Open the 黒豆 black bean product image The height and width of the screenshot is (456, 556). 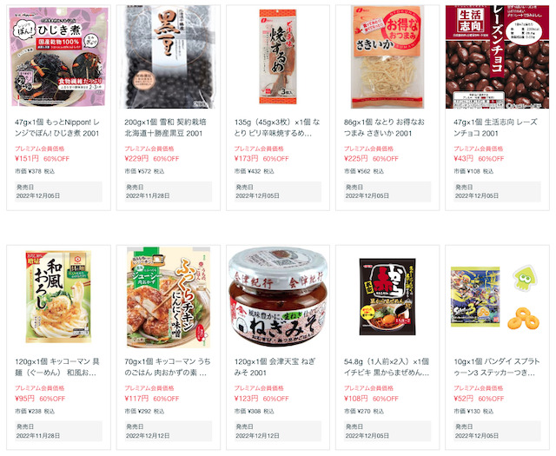169,56
